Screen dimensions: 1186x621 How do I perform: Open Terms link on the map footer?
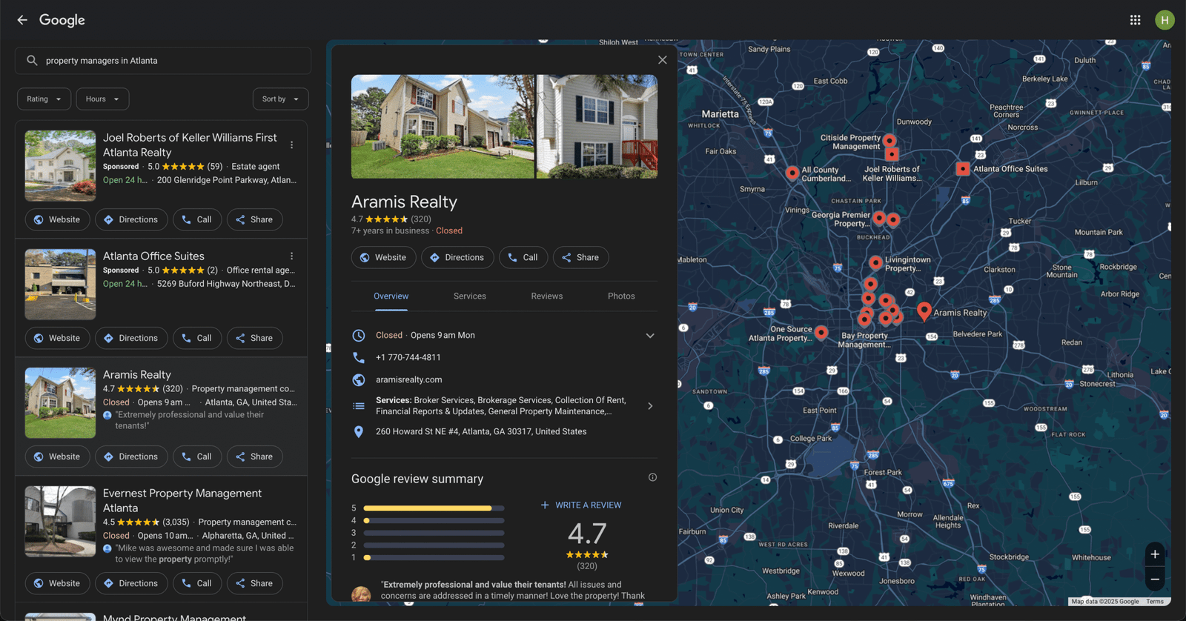pos(1155,602)
